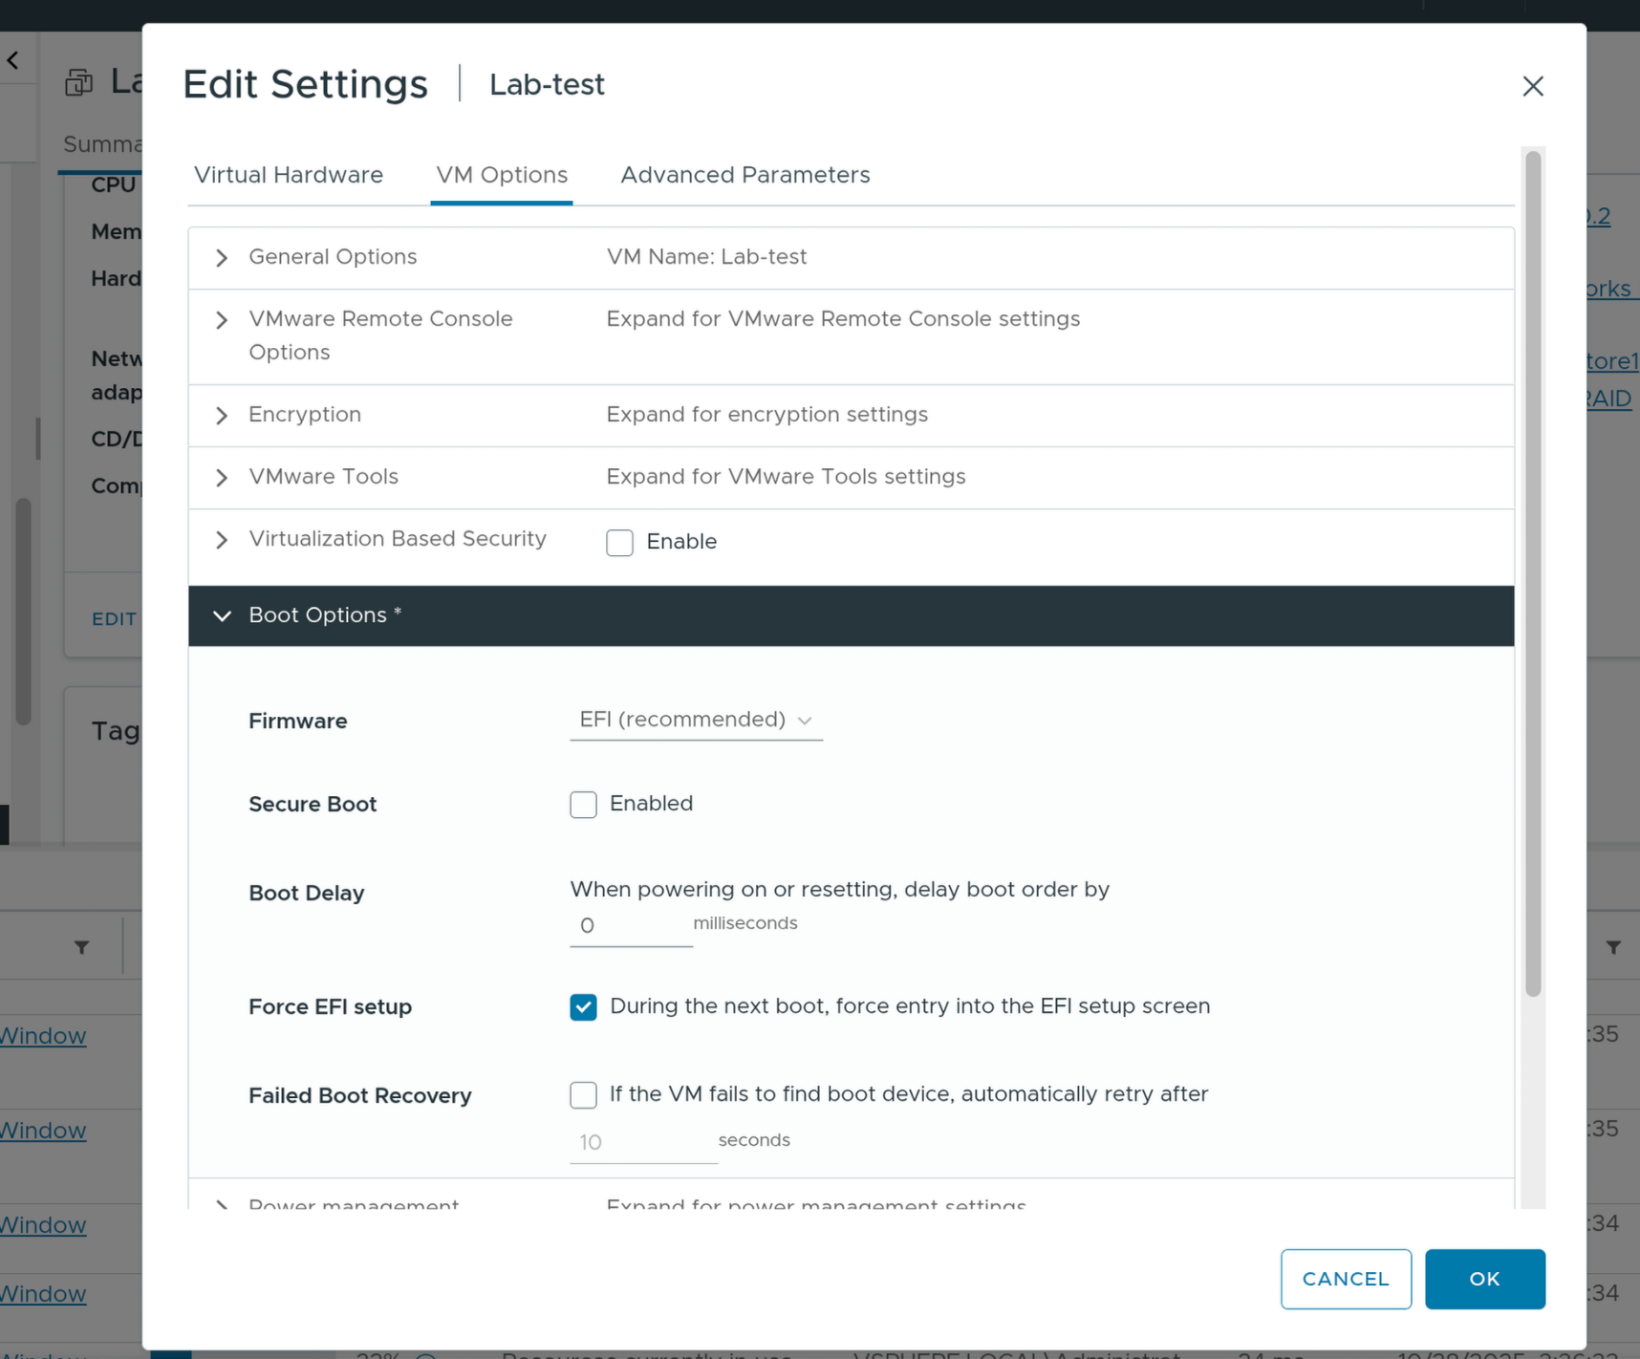
Task: Expand VMware Remote Console Options
Action: tap(222, 320)
